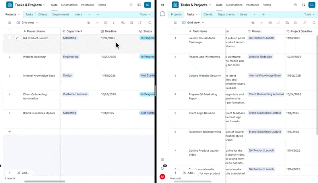Open sort options in left window toolbar
This screenshot has height=183, width=318.
coord(114,23)
